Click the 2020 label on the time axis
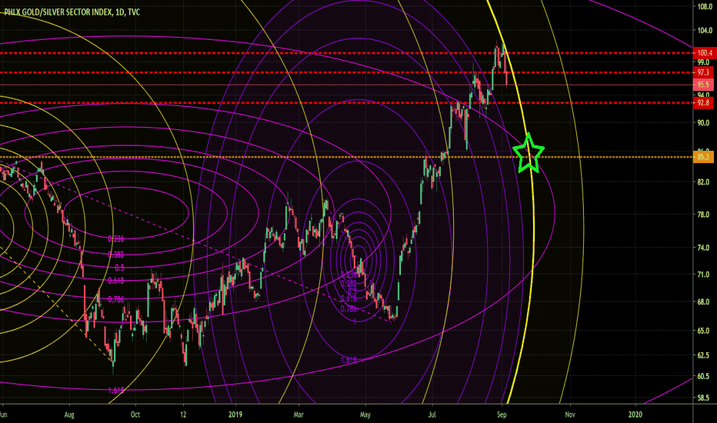The image size is (717, 423). point(635,415)
